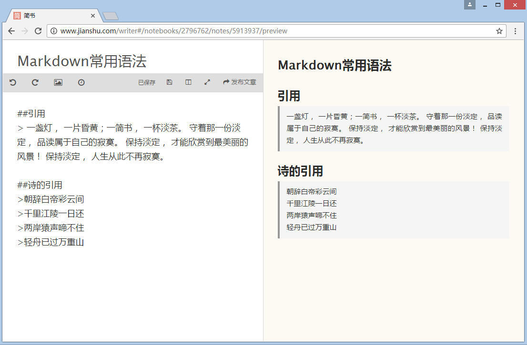527x345 pixels.
Task: Click preview heading Markdown常用语法
Action: pyautogui.click(x=335, y=66)
